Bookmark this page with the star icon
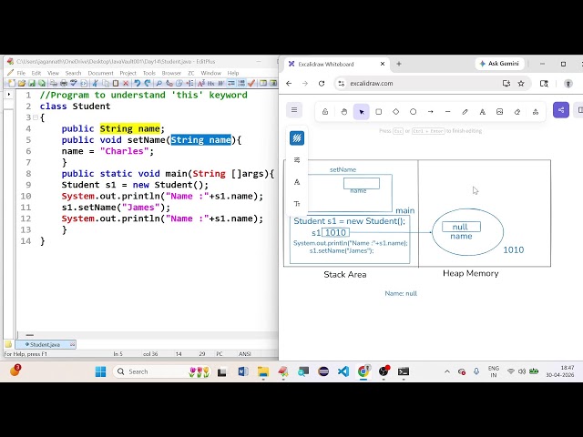 521,83
